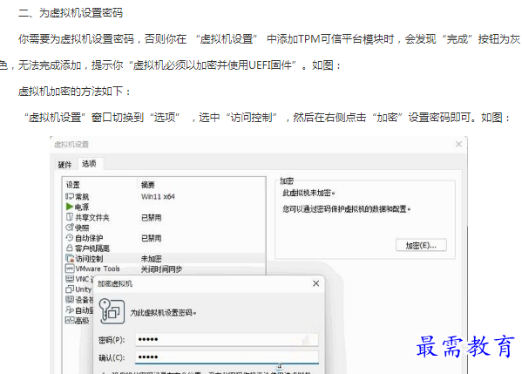Click the 摘要 column header
522x374 pixels.
pyautogui.click(x=148, y=185)
